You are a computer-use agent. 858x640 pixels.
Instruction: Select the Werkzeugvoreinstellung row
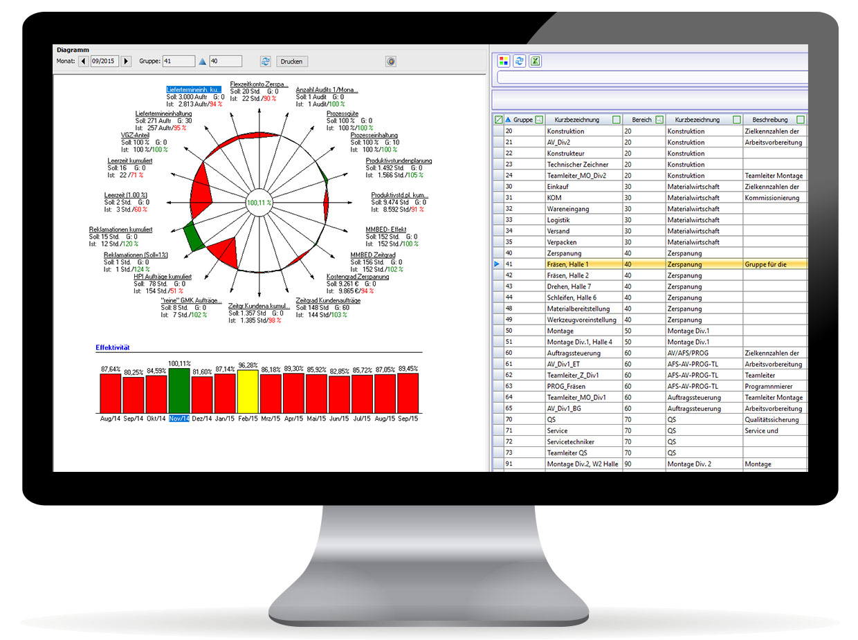650,320
